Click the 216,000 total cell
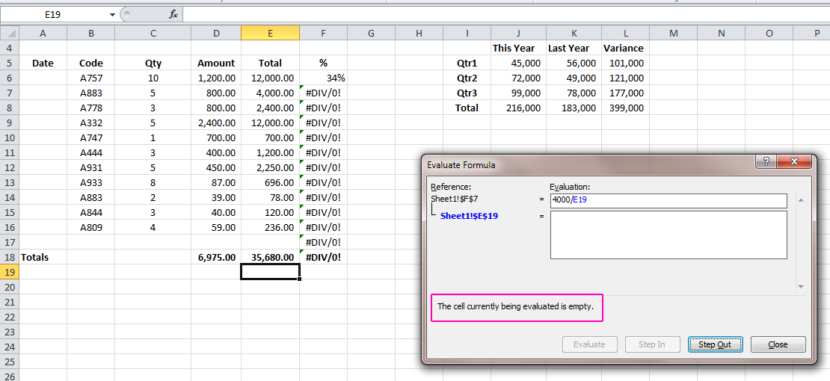The height and width of the screenshot is (381, 830). coord(518,108)
